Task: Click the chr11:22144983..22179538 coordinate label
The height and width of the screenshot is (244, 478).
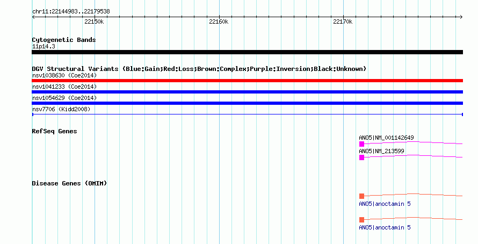Action: pos(71,12)
